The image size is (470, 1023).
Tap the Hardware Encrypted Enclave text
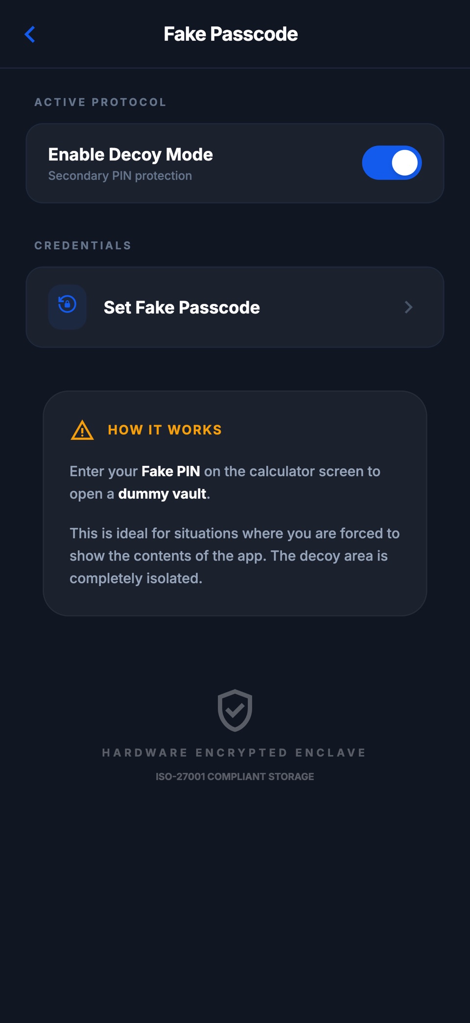(x=235, y=753)
